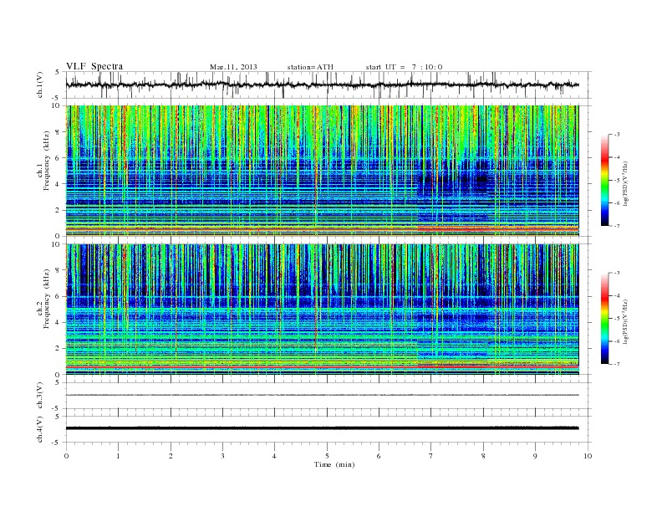Click time-axis tick label "5"
The image size is (662, 512).
tap(327, 456)
